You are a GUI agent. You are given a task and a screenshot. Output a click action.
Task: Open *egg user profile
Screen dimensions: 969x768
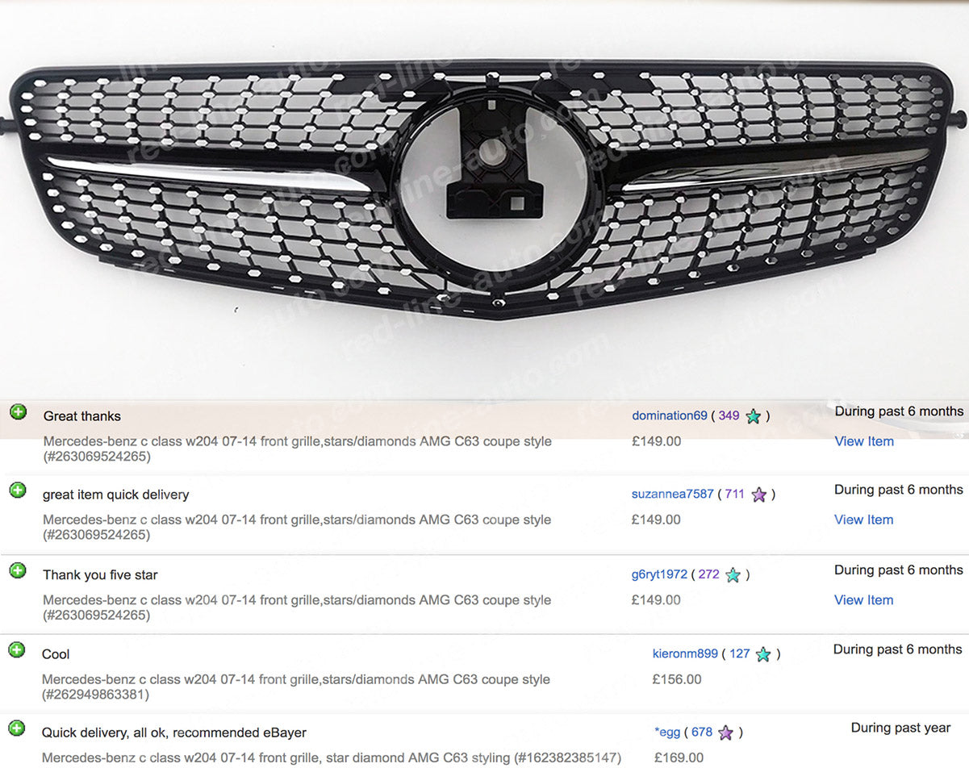click(x=667, y=733)
